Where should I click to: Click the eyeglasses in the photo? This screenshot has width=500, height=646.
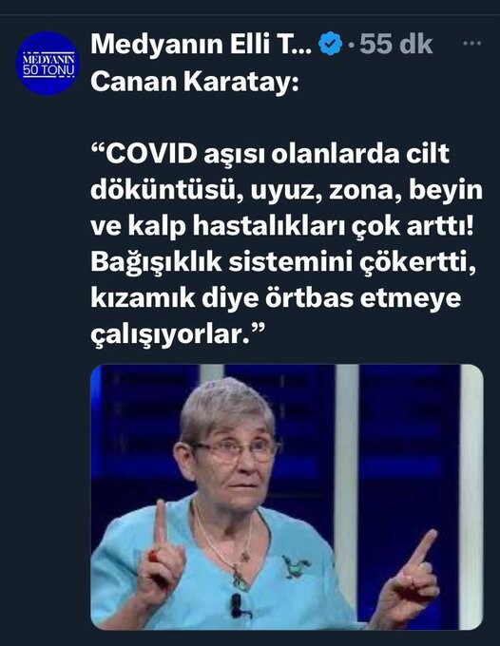[x=236, y=449]
